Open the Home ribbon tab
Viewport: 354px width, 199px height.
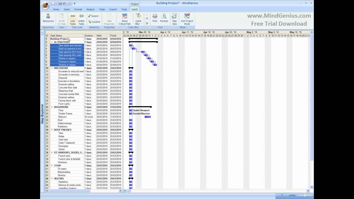point(56,9)
